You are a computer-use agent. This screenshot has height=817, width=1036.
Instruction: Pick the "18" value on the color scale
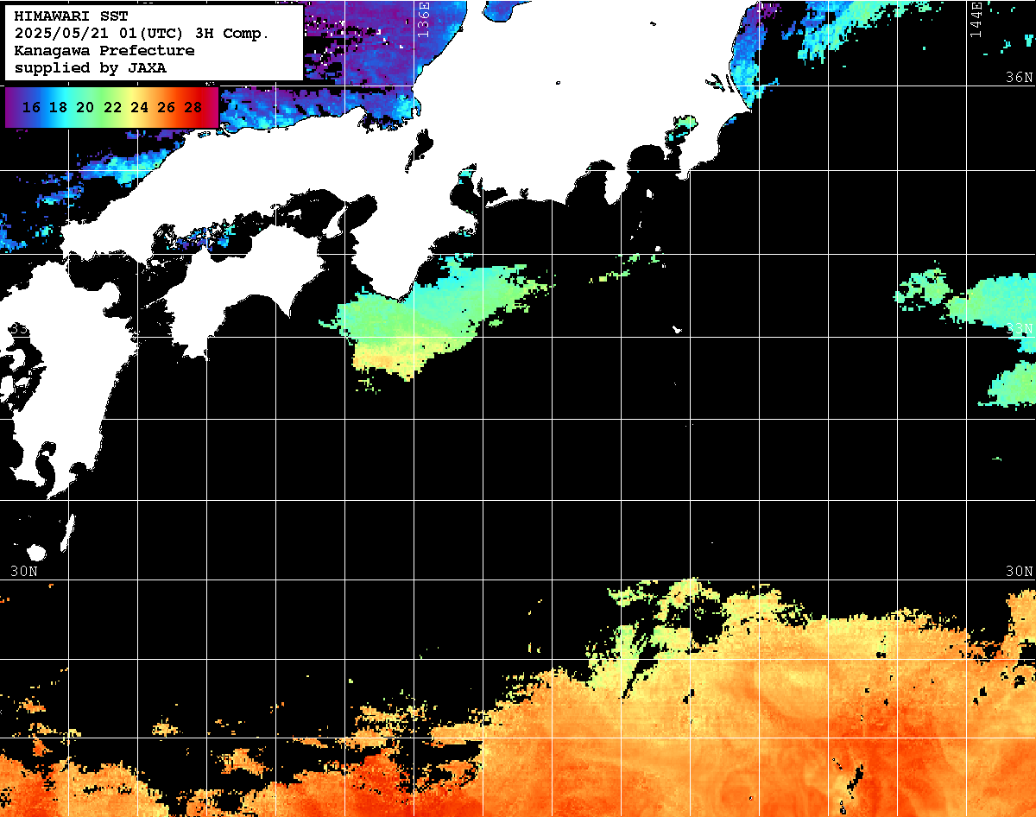click(58, 108)
